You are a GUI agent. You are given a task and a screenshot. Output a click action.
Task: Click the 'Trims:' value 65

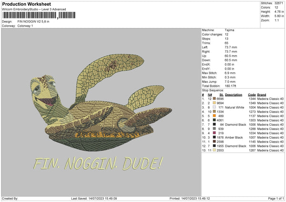[226, 43]
